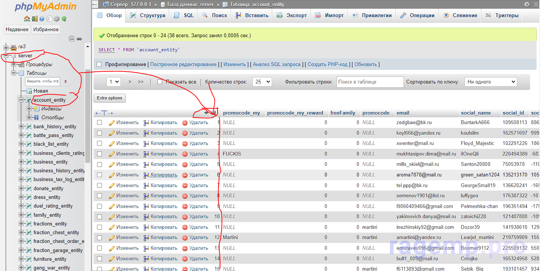Open navigation panel settings gear icon

pyautogui.click(x=57, y=19)
